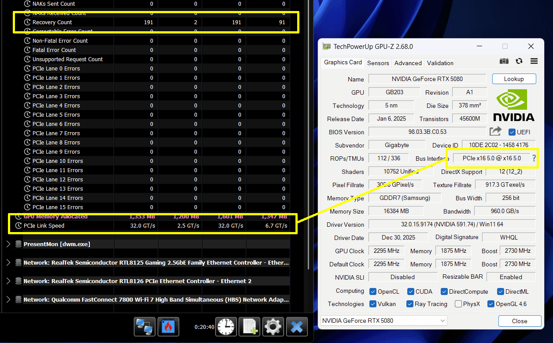Expand RealTek RTL8125 Gaming 2.5GbE network group
553x343 pixels.
pyautogui.click(x=8, y=262)
